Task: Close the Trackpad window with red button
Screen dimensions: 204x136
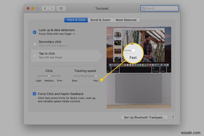Action: click(x=28, y=8)
